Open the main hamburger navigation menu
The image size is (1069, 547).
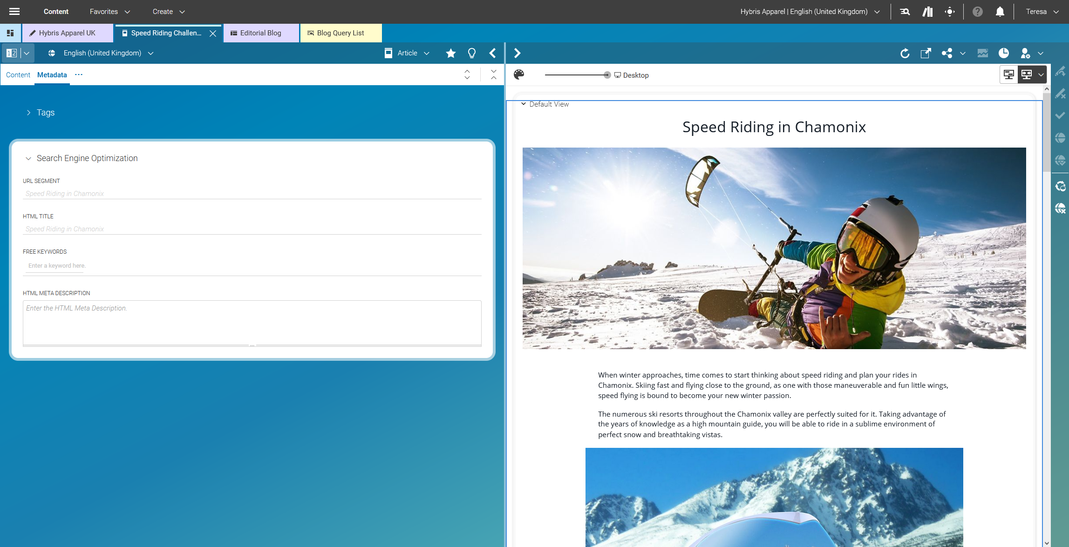coord(14,12)
